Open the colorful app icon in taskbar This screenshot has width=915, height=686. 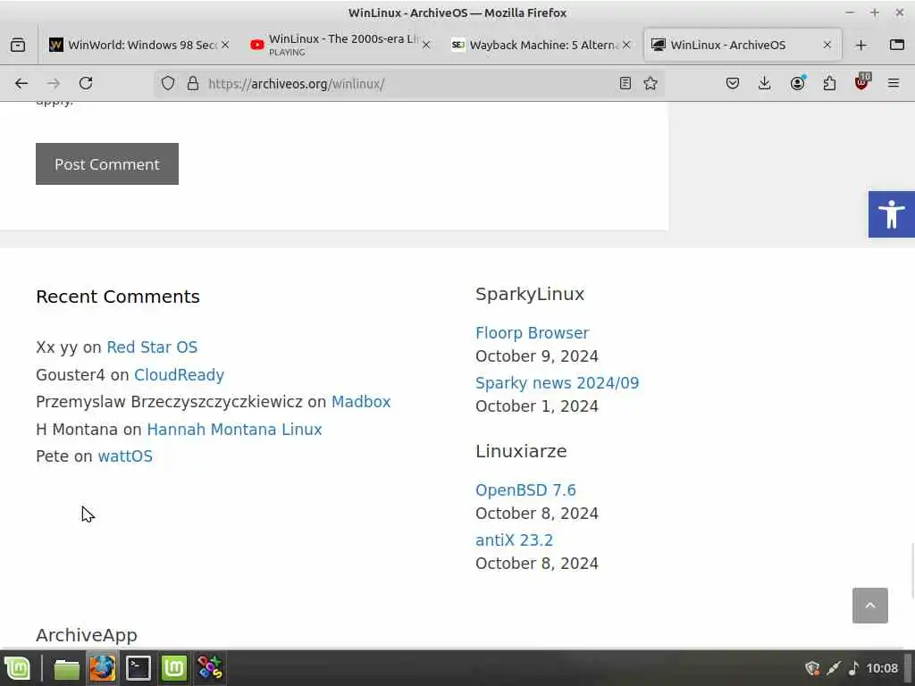209,668
